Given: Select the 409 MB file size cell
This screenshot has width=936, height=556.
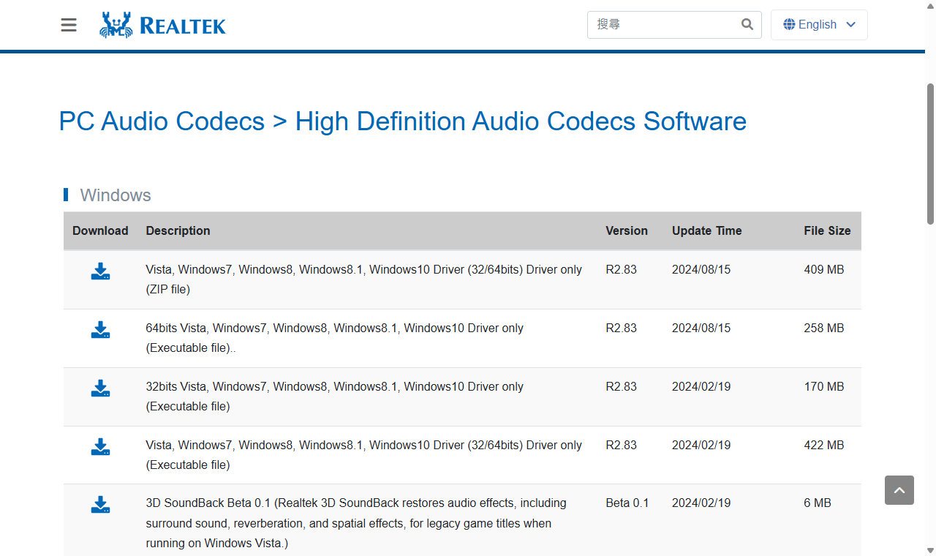Looking at the screenshot, I should point(824,269).
